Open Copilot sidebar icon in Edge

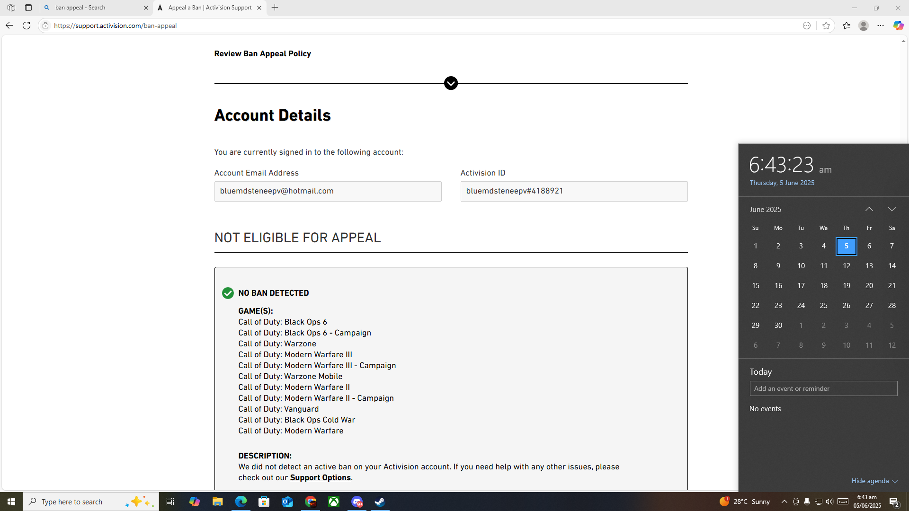(x=898, y=26)
